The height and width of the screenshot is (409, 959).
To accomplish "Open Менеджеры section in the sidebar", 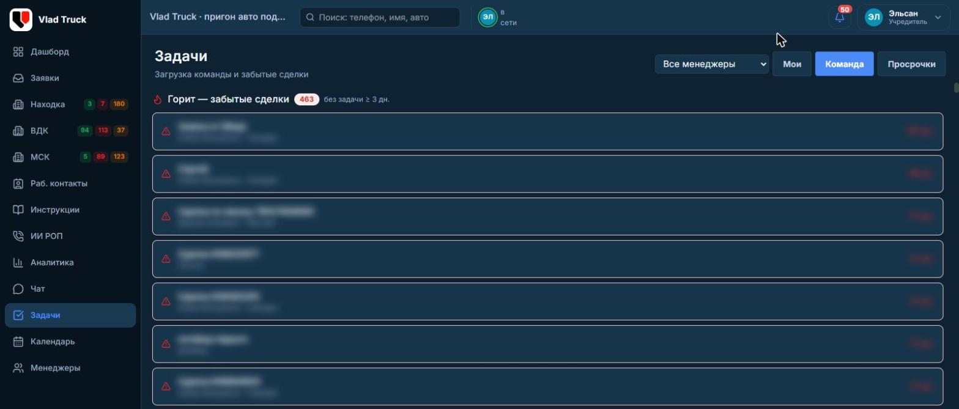I will [70, 368].
